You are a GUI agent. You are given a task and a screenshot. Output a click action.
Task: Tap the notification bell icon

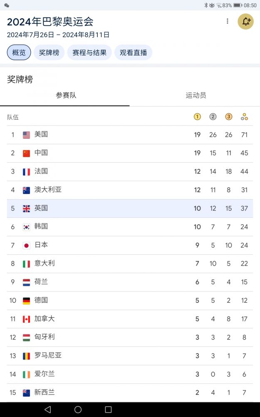point(245,22)
